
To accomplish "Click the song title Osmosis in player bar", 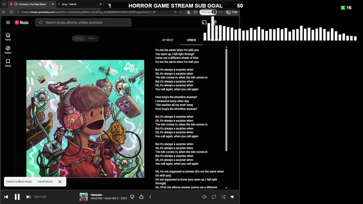I will point(96,195).
